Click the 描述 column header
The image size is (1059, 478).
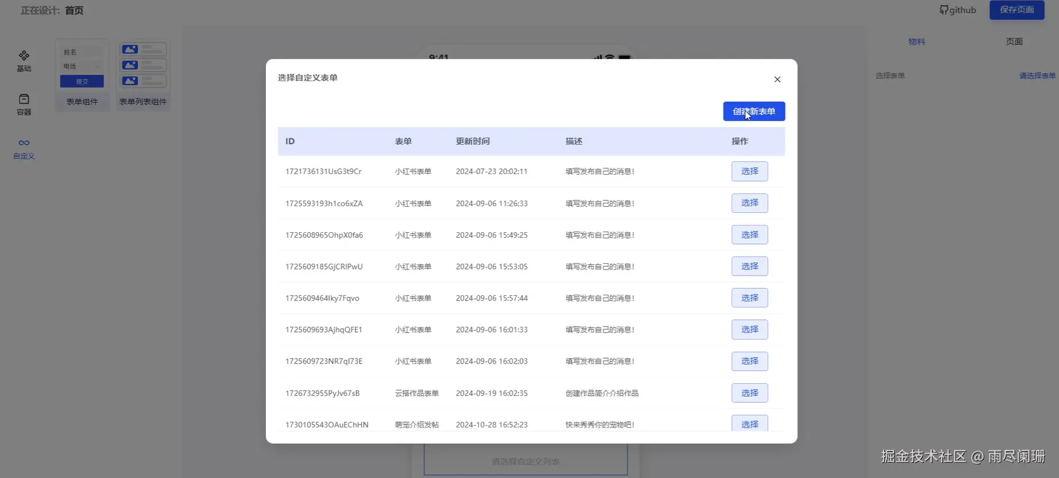[x=574, y=141]
